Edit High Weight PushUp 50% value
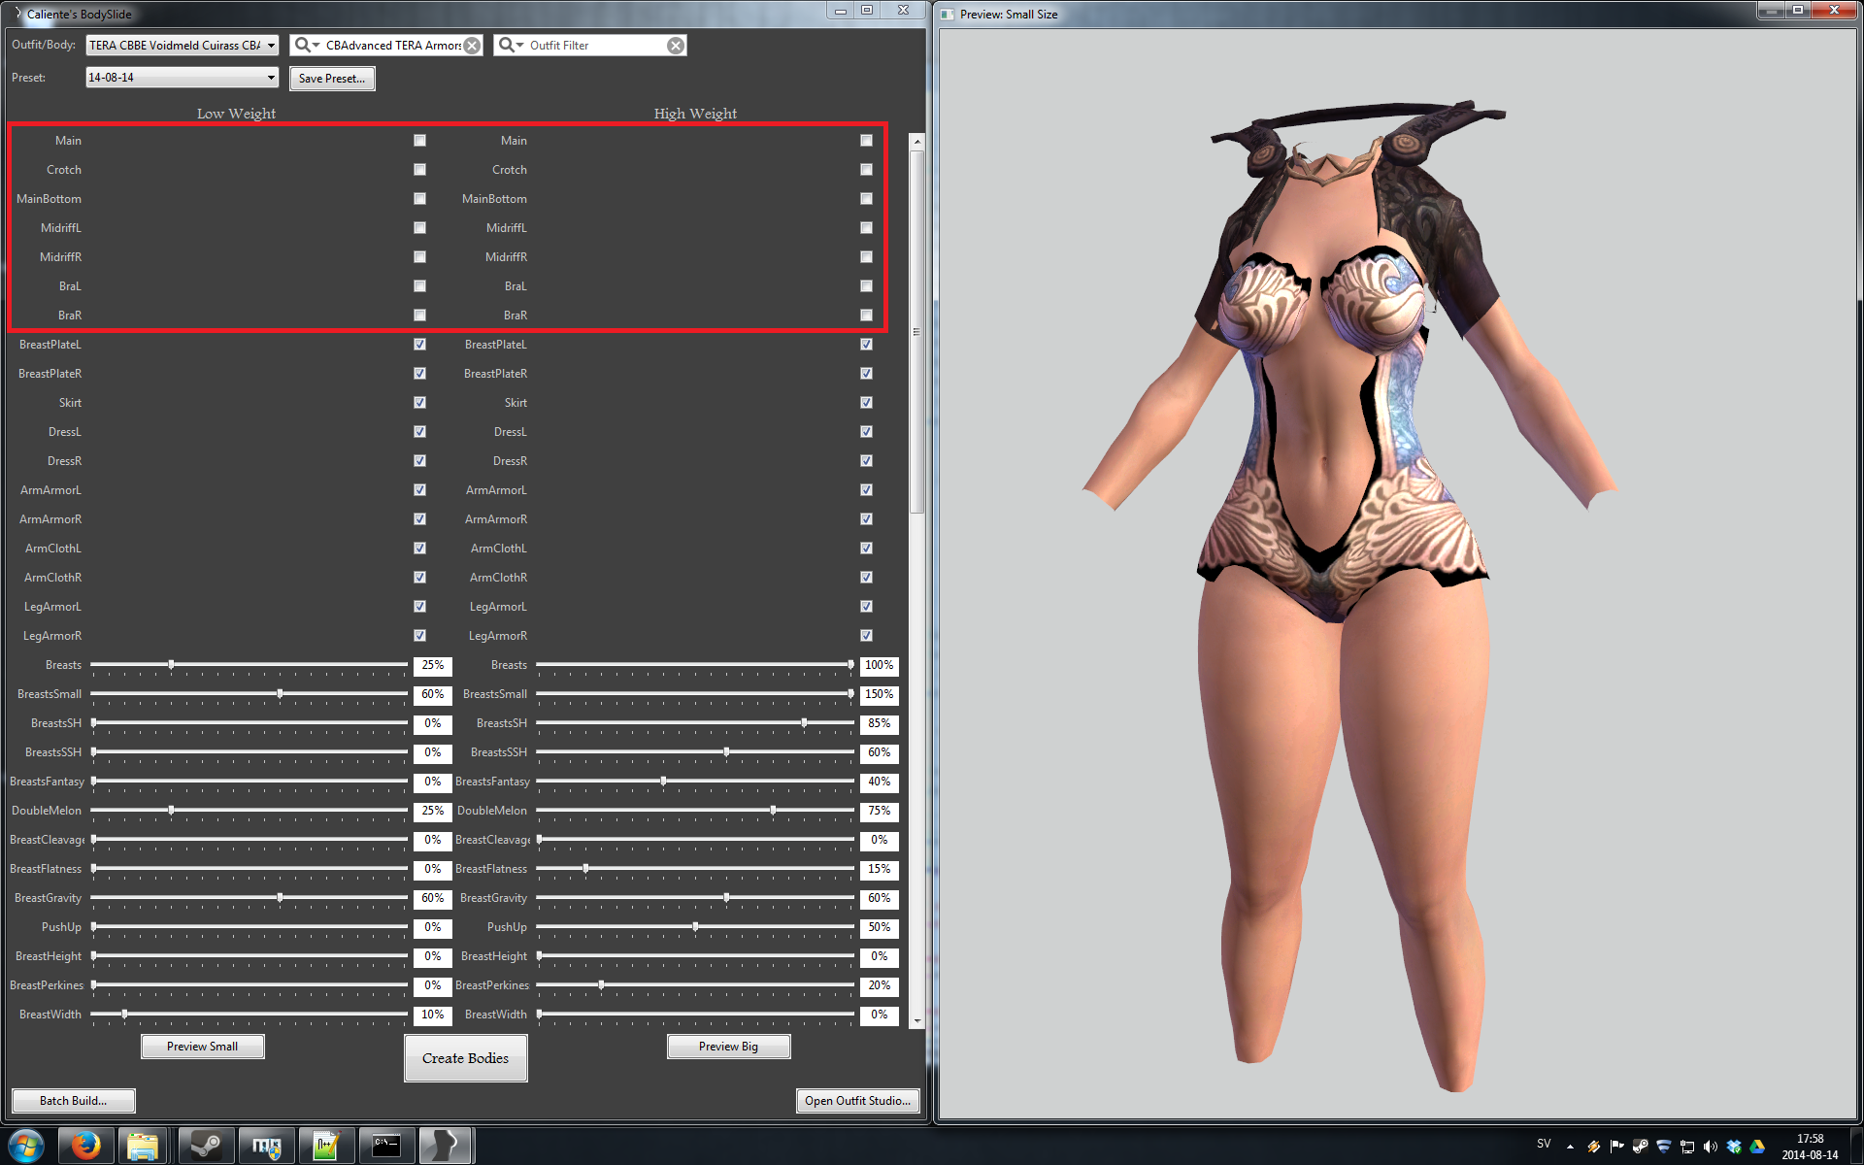Screen dimensions: 1864x1165 (x=880, y=928)
